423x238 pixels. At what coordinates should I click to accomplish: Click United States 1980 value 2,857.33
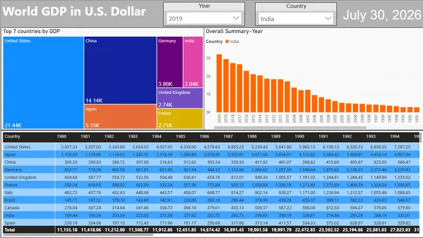tap(69, 147)
